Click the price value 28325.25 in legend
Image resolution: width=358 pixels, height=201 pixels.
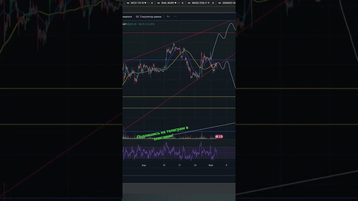(x=131, y=24)
